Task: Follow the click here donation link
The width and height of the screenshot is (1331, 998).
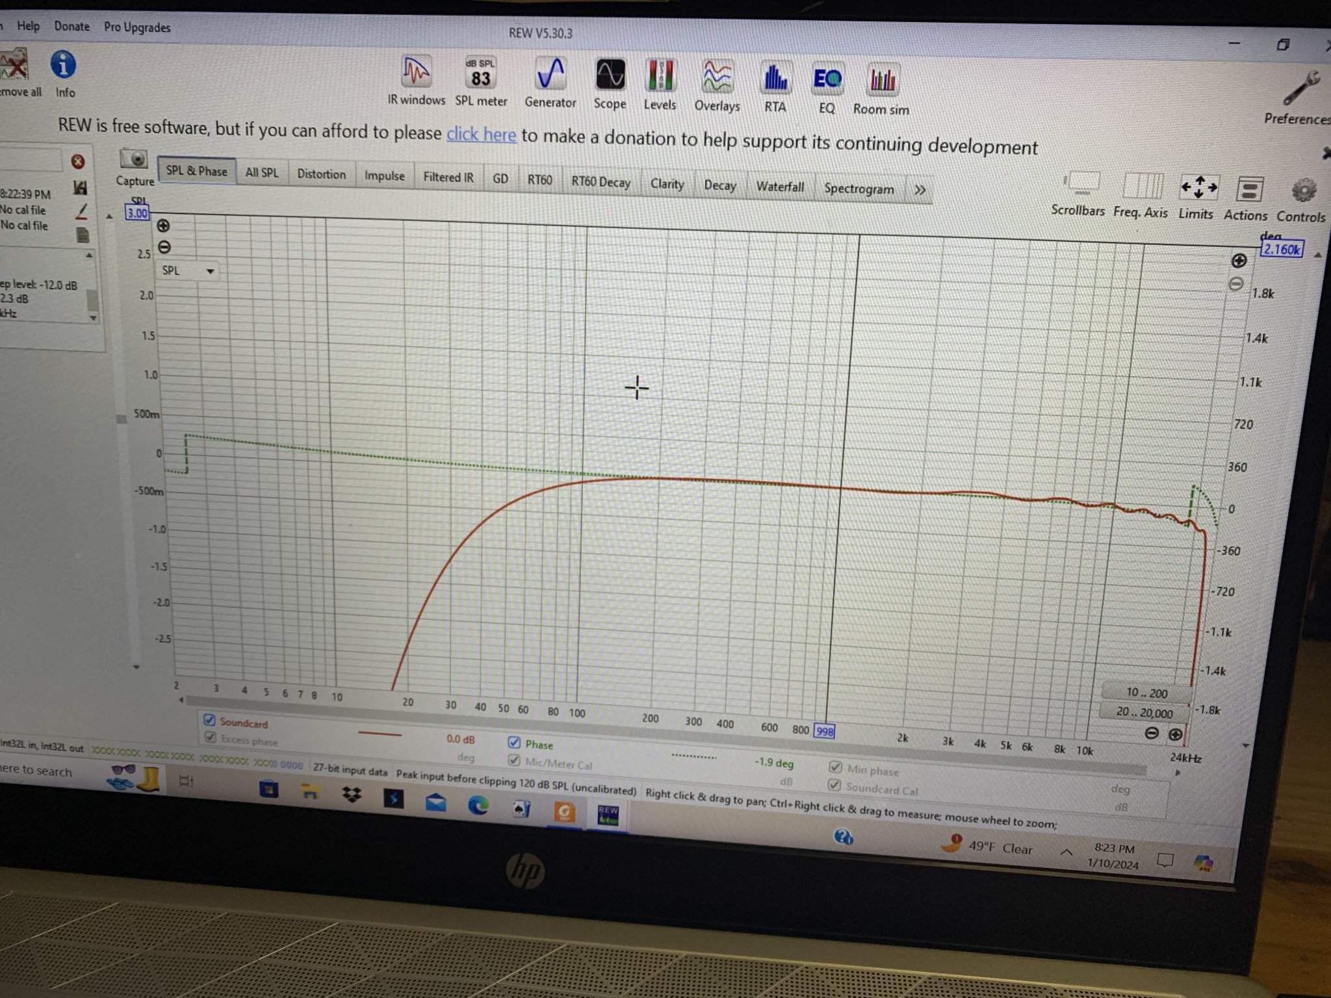Action: (x=481, y=134)
